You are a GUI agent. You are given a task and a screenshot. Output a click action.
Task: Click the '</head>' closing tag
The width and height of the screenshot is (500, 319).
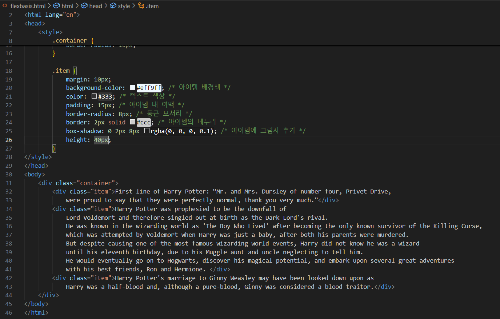(x=36, y=166)
